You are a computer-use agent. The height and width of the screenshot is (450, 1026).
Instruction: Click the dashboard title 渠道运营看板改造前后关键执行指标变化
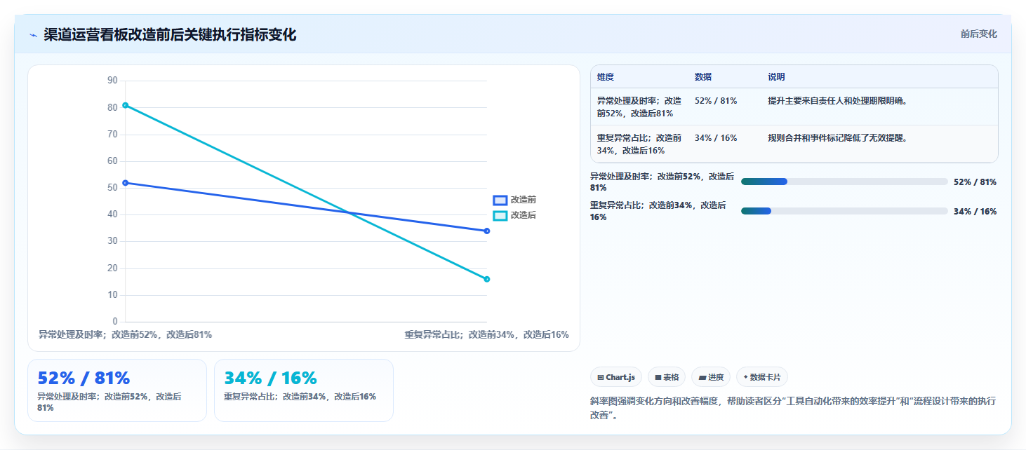pyautogui.click(x=170, y=35)
